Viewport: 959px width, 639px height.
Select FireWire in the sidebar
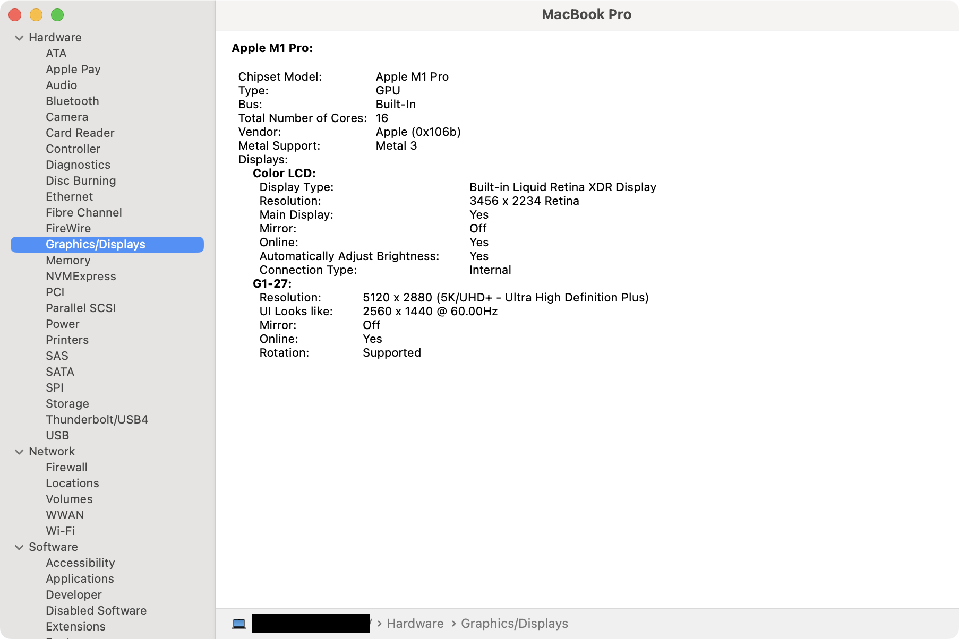[x=68, y=229]
